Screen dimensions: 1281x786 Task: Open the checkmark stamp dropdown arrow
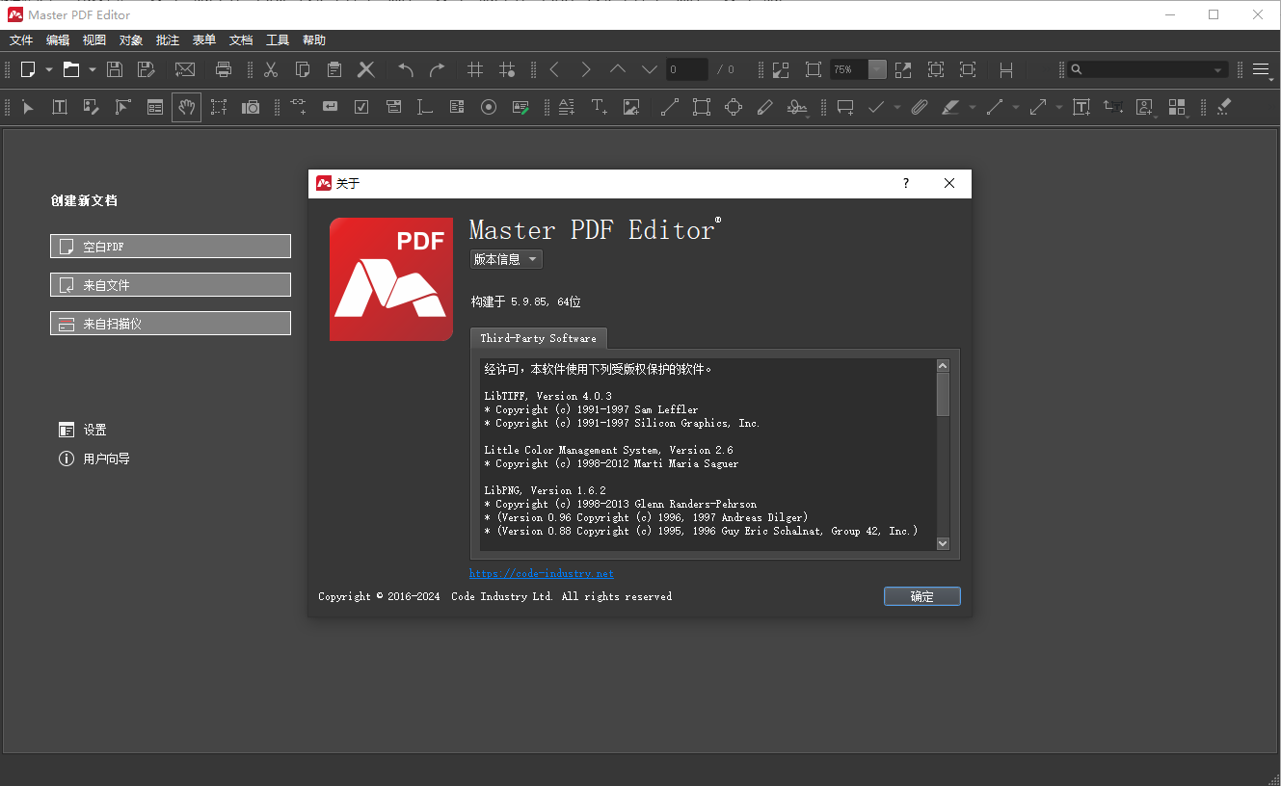(x=897, y=107)
